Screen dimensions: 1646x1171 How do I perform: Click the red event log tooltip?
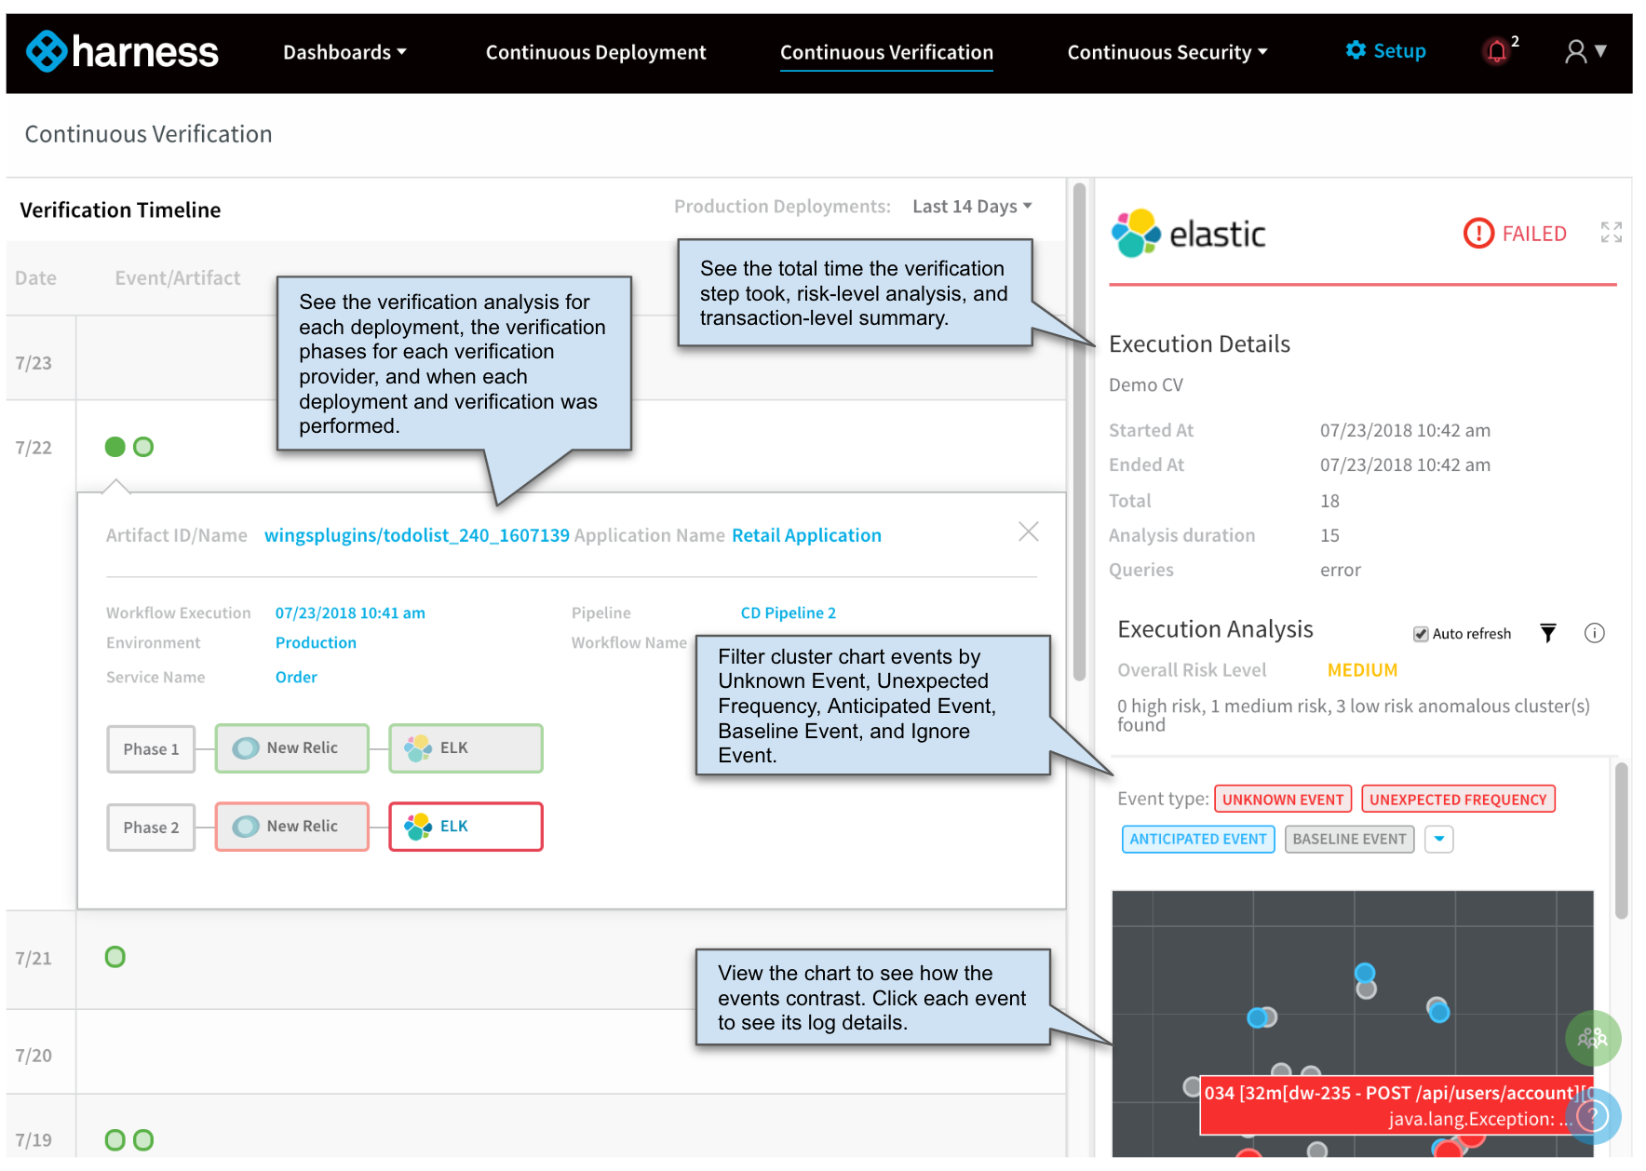tap(1397, 1105)
